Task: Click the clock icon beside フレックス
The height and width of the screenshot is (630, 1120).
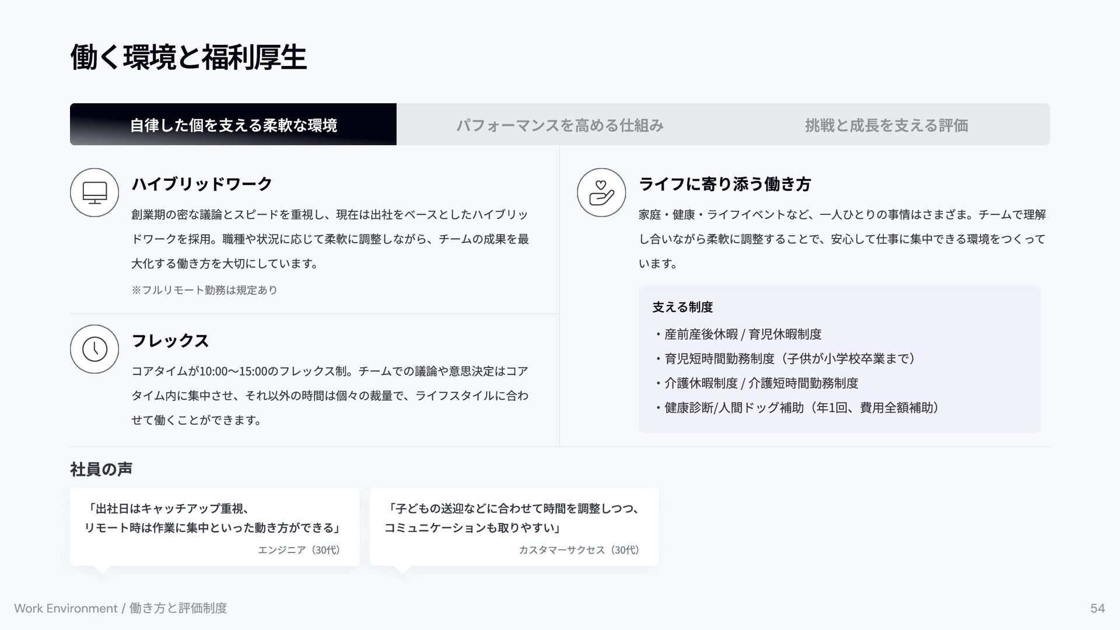Action: click(94, 349)
